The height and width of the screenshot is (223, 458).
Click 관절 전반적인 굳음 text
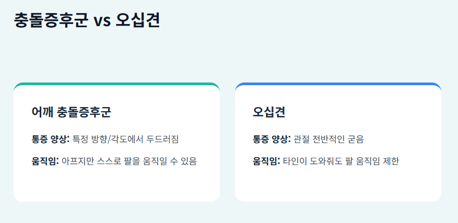(328, 139)
